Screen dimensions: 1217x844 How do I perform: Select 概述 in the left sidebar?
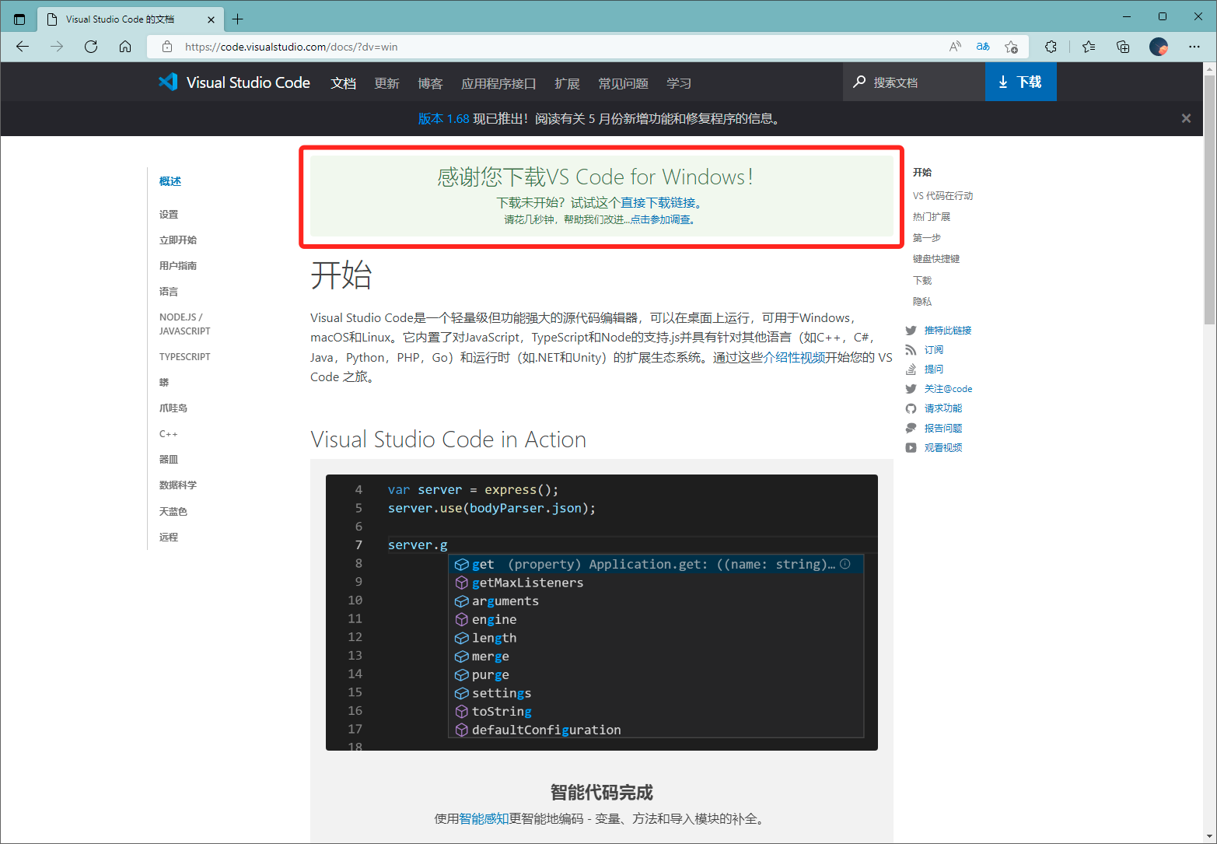click(170, 181)
